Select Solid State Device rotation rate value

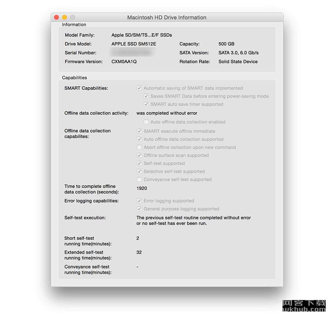click(x=238, y=61)
